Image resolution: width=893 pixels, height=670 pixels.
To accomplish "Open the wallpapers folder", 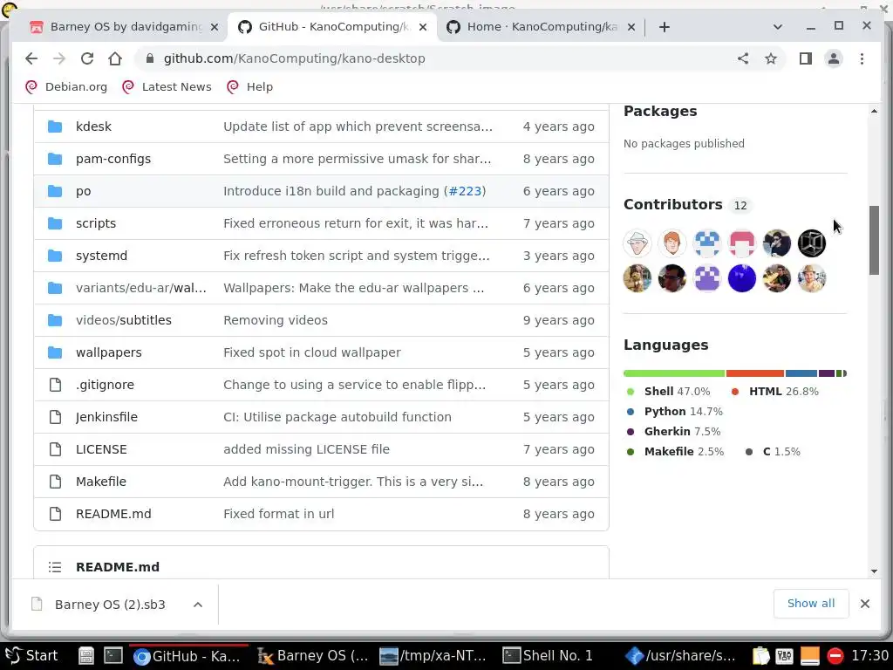I will (109, 352).
